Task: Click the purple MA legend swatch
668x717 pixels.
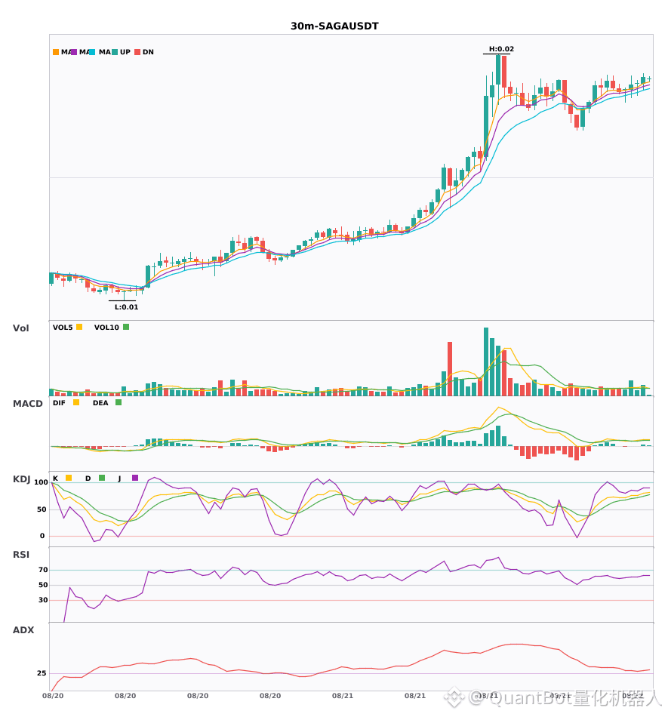Action: (x=74, y=52)
